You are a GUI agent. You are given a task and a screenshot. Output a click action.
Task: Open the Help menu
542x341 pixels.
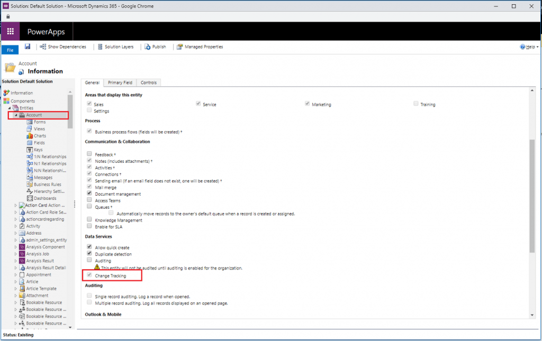(529, 47)
